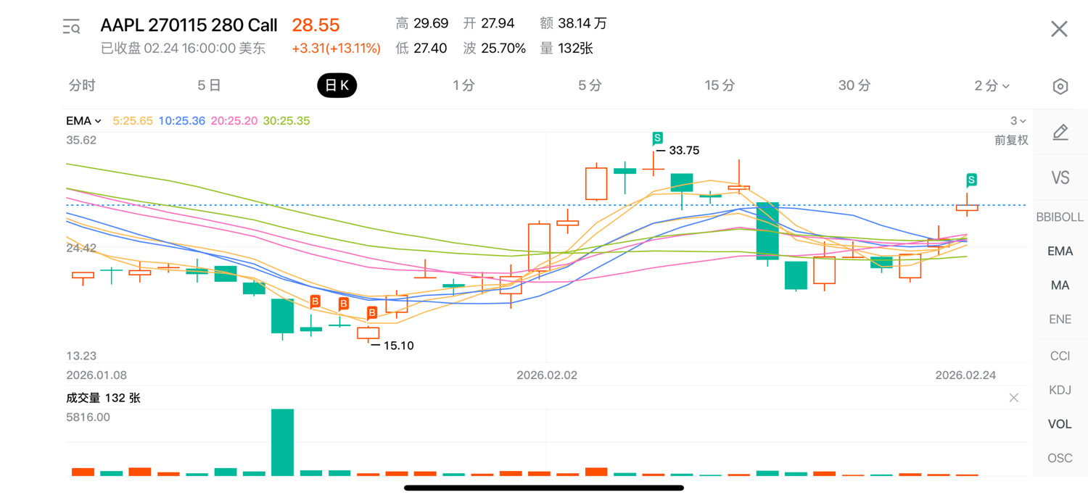1088x500 pixels.
Task: Switch to the 30分 chart tab
Action: pos(854,86)
